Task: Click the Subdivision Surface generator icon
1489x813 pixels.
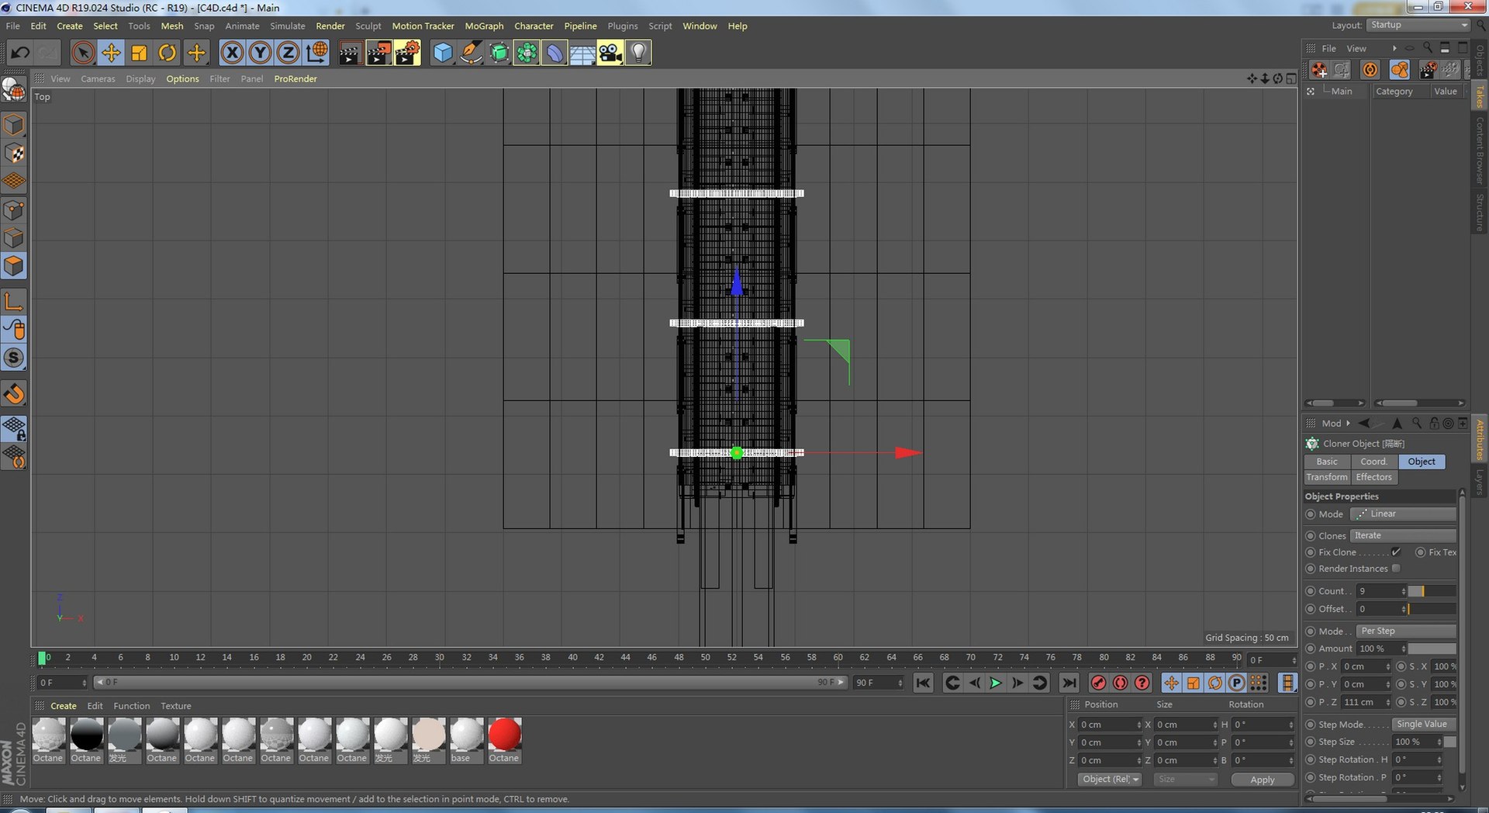Action: click(x=499, y=53)
